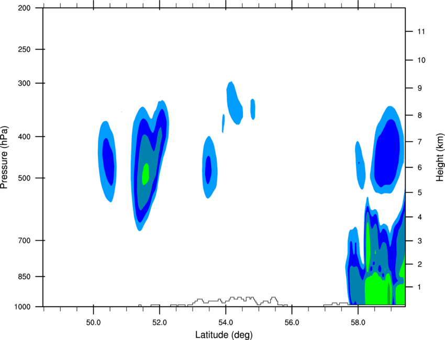Click the bright green surface region near 58.5

pos(377,289)
